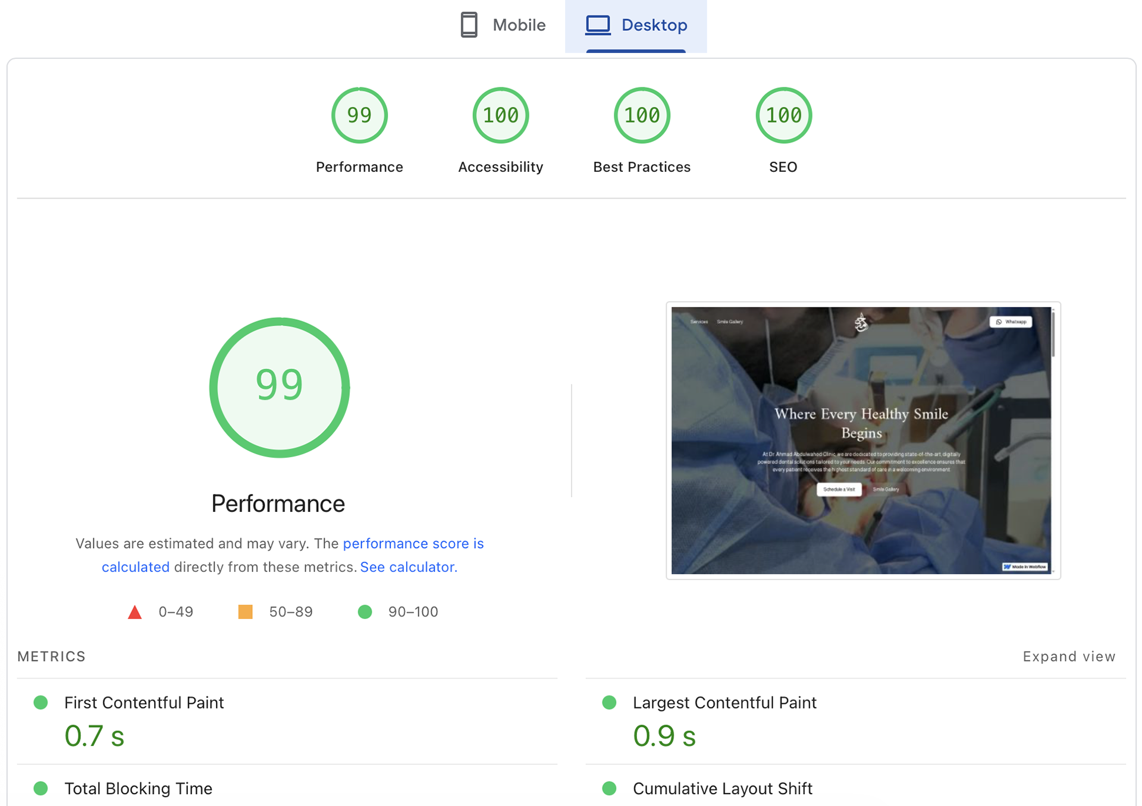Select the Desktop tab label

654,25
